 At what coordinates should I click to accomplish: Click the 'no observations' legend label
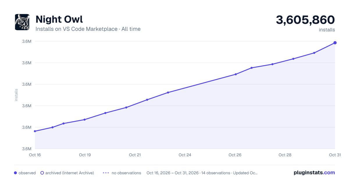click(x=126, y=173)
